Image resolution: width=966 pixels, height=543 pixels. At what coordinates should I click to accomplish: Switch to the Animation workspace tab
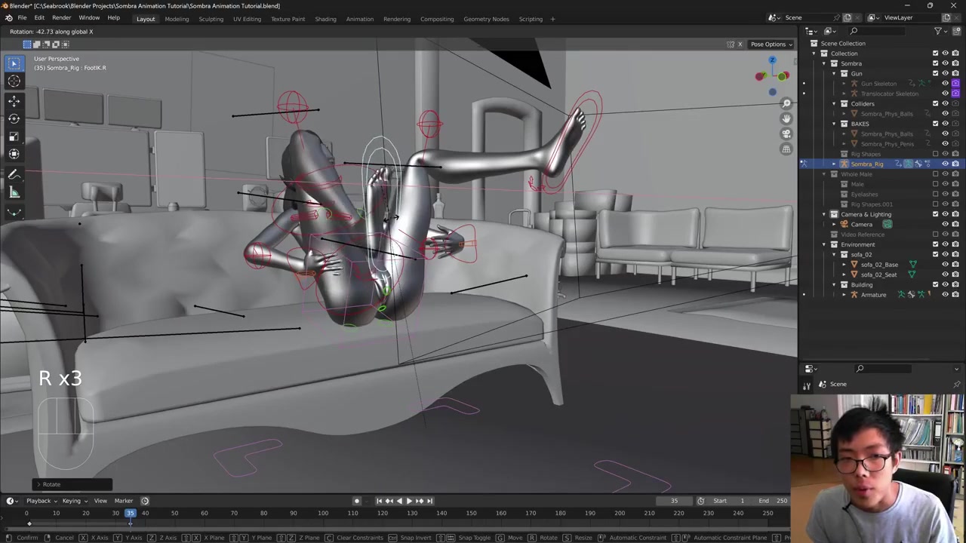tap(359, 19)
